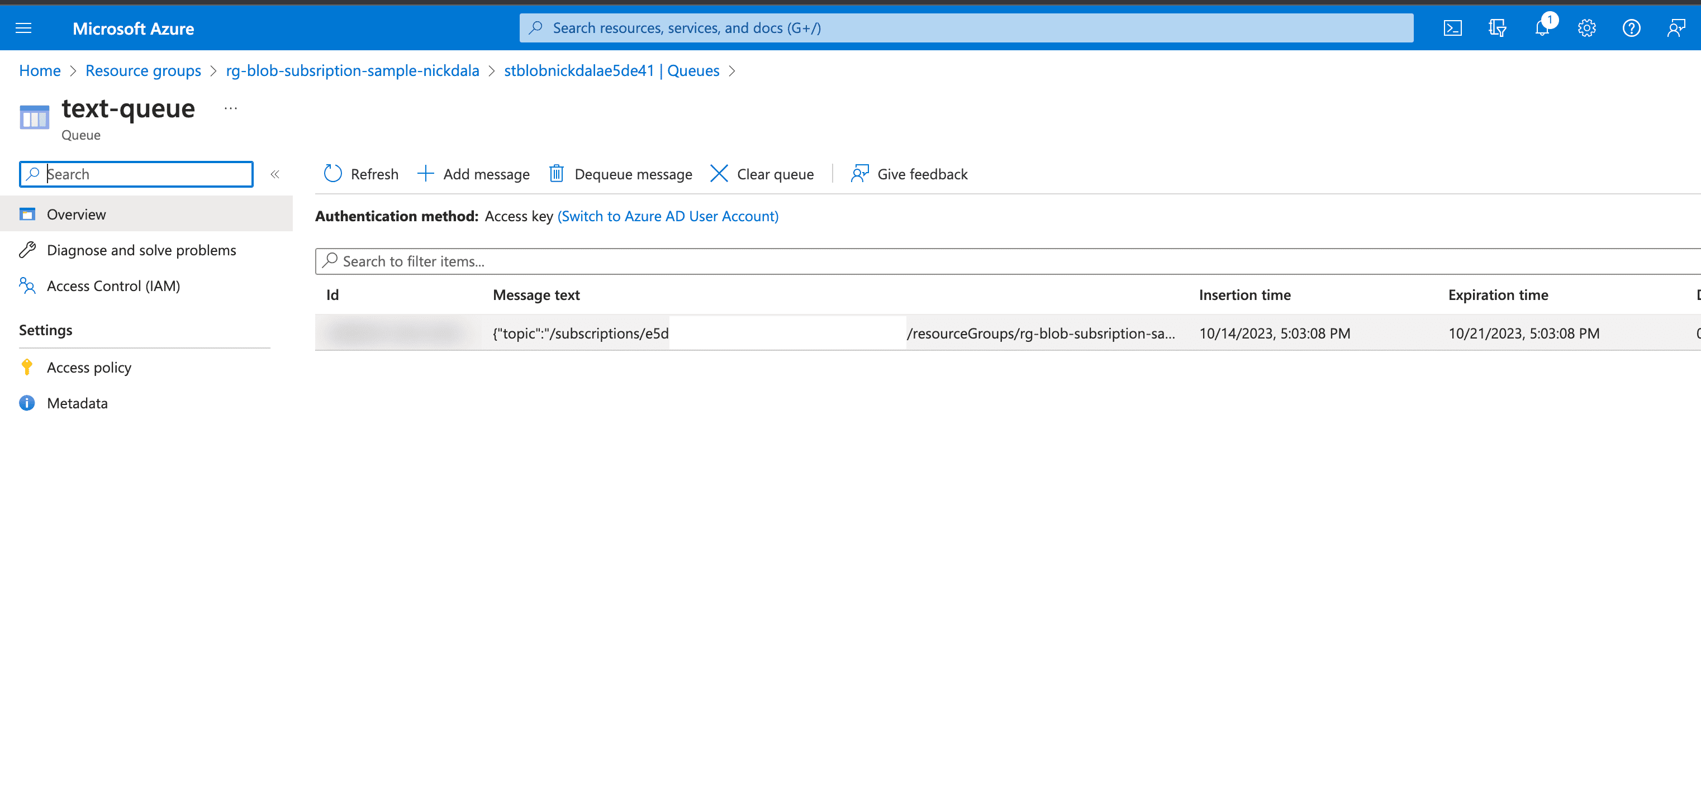Viewport: 1701px width, 810px height.
Task: Open the more options ellipsis beside text-queue
Action: click(230, 108)
